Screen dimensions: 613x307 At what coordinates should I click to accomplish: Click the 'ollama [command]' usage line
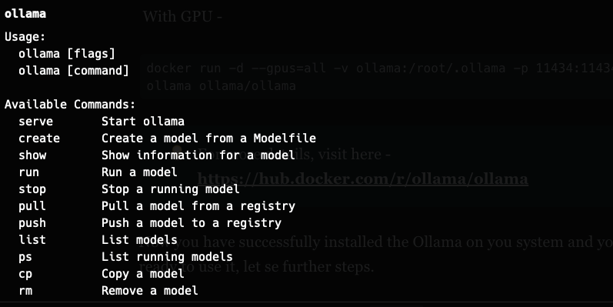tap(74, 70)
